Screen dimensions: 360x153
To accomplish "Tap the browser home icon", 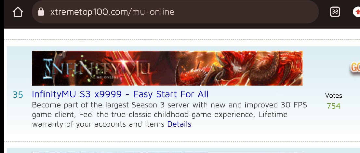I will point(18,12).
